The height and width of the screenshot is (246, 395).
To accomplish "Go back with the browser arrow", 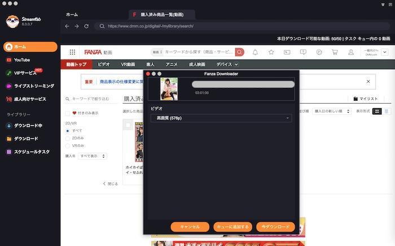I will click(x=67, y=26).
